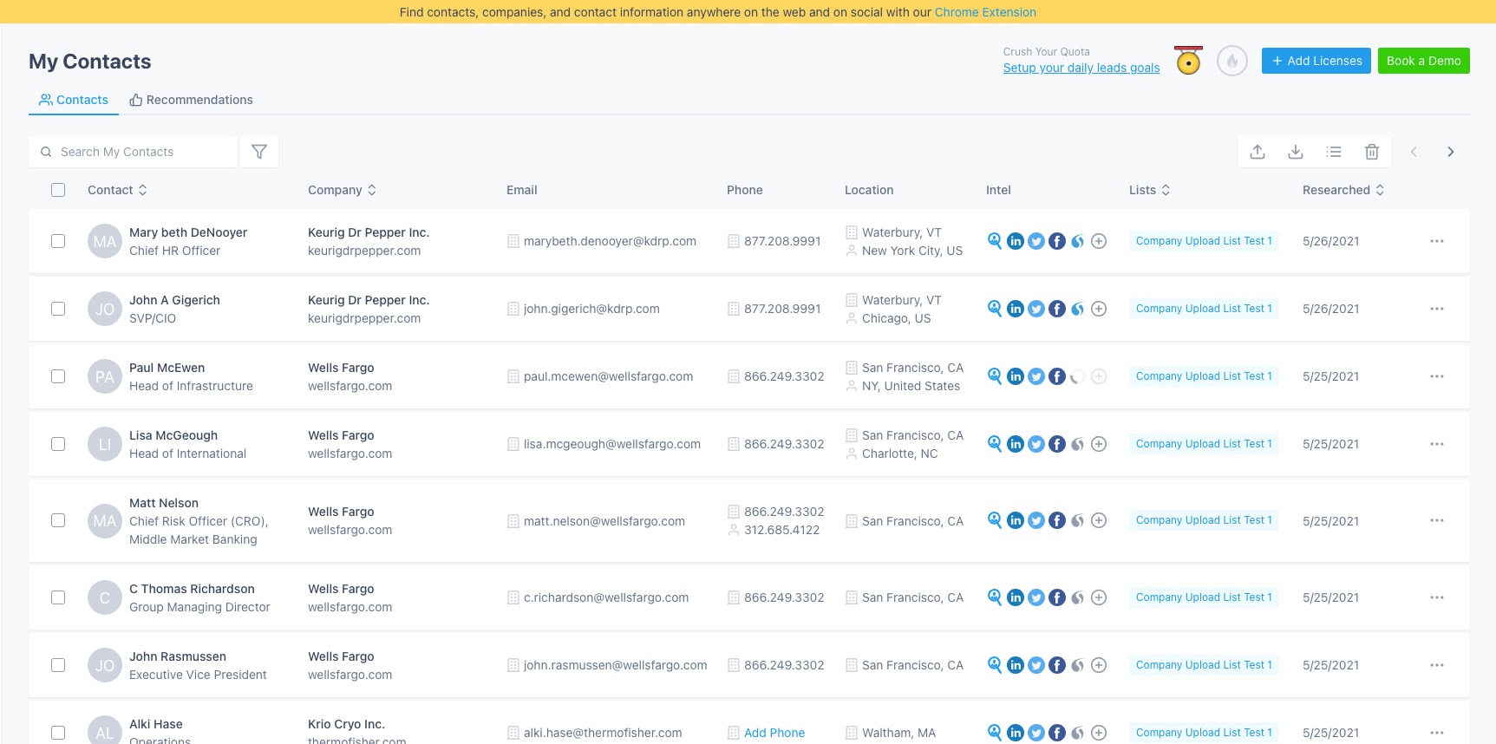Viewport: 1496px width, 744px height.
Task: Open Facebook icon for Lisa McGeough
Action: coord(1056,444)
